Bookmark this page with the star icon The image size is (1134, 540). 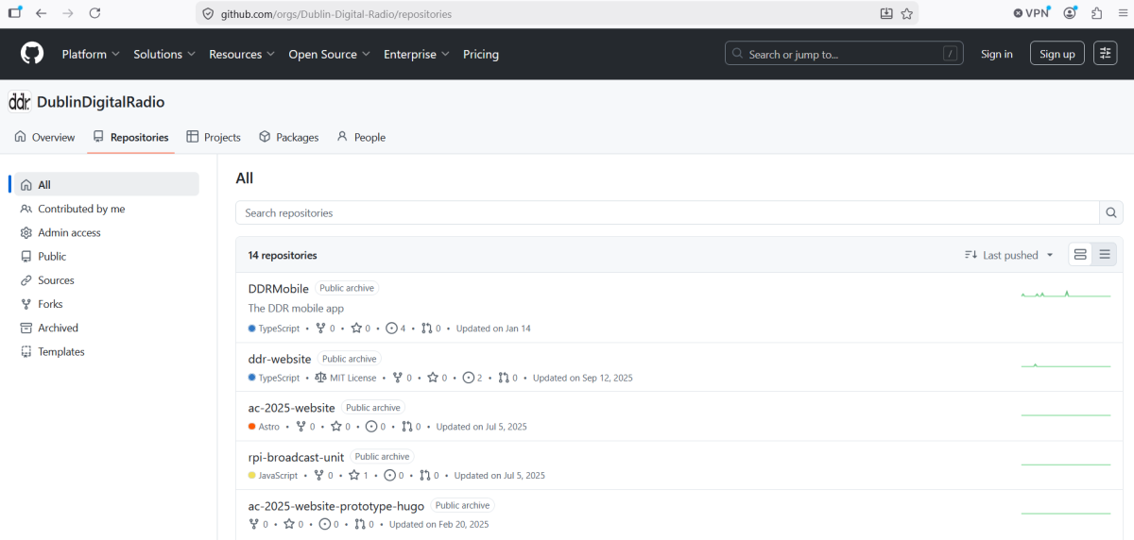click(x=907, y=14)
